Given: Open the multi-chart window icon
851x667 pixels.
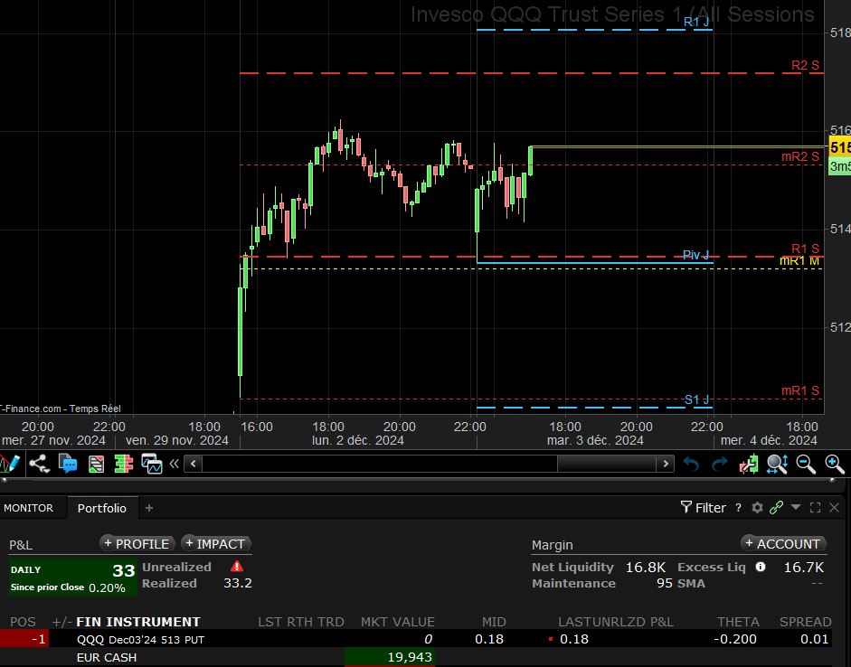Looking at the screenshot, I should pos(152,465).
